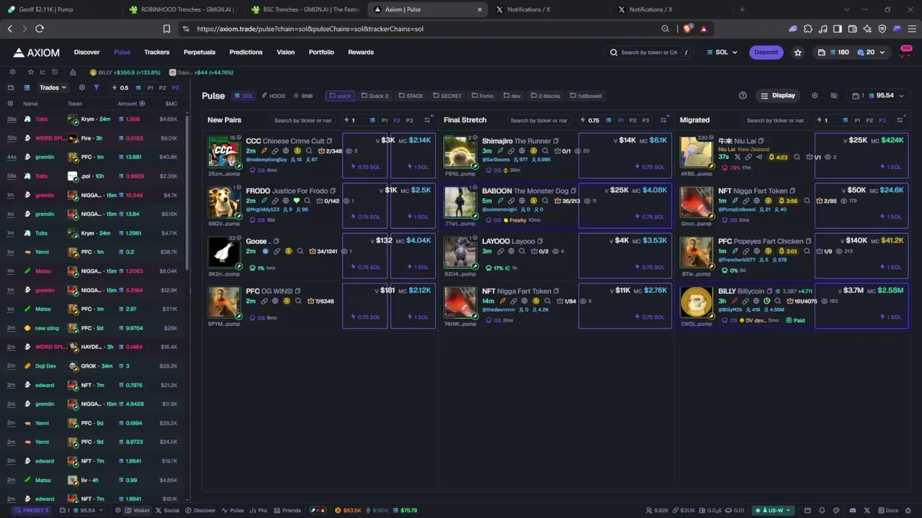The height and width of the screenshot is (518, 922).
Task: Bookmark this page icon in address bar
Action: coord(166,29)
